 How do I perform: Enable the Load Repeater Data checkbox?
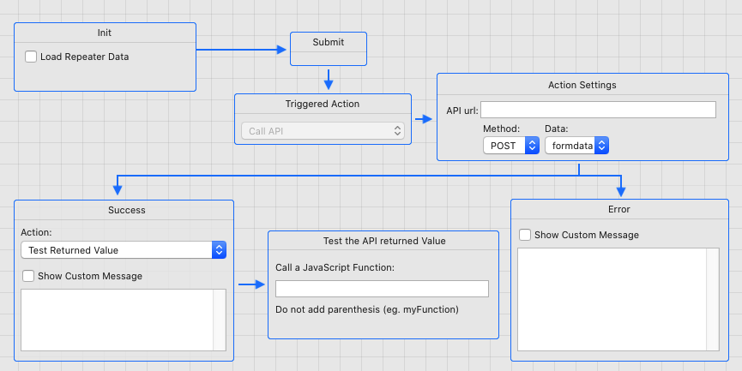[32, 57]
